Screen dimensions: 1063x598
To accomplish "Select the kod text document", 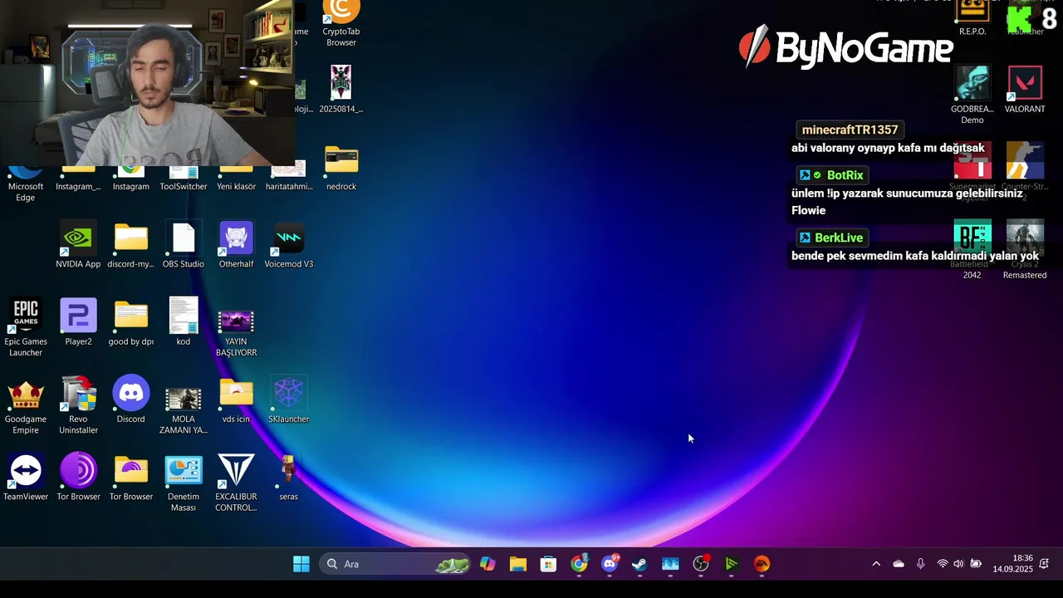I will click(x=184, y=322).
